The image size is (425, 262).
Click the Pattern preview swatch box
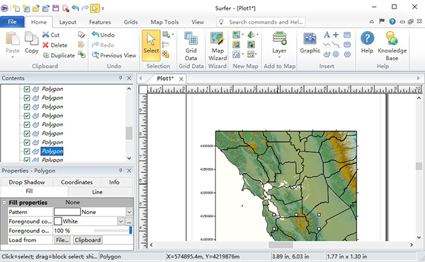point(67,212)
